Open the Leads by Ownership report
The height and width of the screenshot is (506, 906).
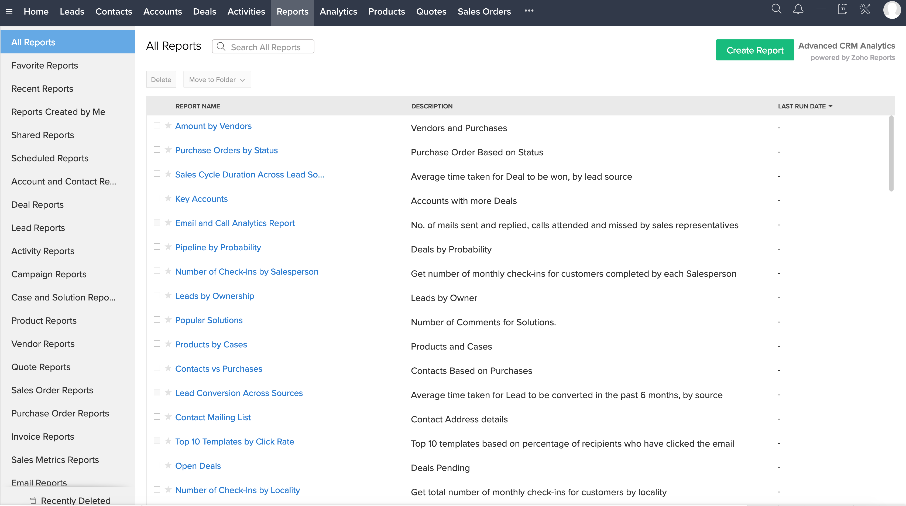click(215, 296)
